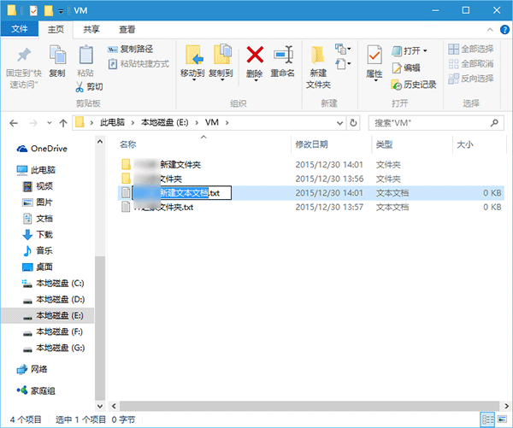Screen dimensions: 513x428
Task: Open the Recent locations dropdown arrow
Action: click(x=49, y=123)
